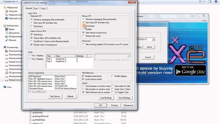Click the Refresh button
The height and width of the screenshot is (124, 220).
click(x=70, y=96)
